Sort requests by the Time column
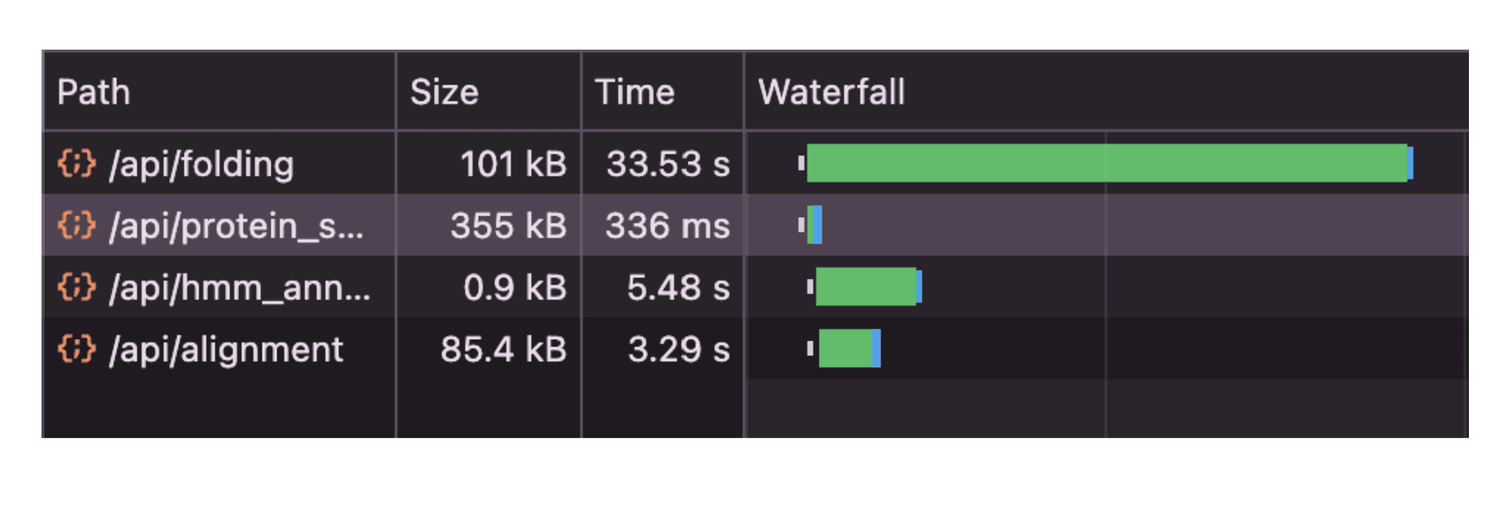This screenshot has width=1512, height=530. coord(635,91)
